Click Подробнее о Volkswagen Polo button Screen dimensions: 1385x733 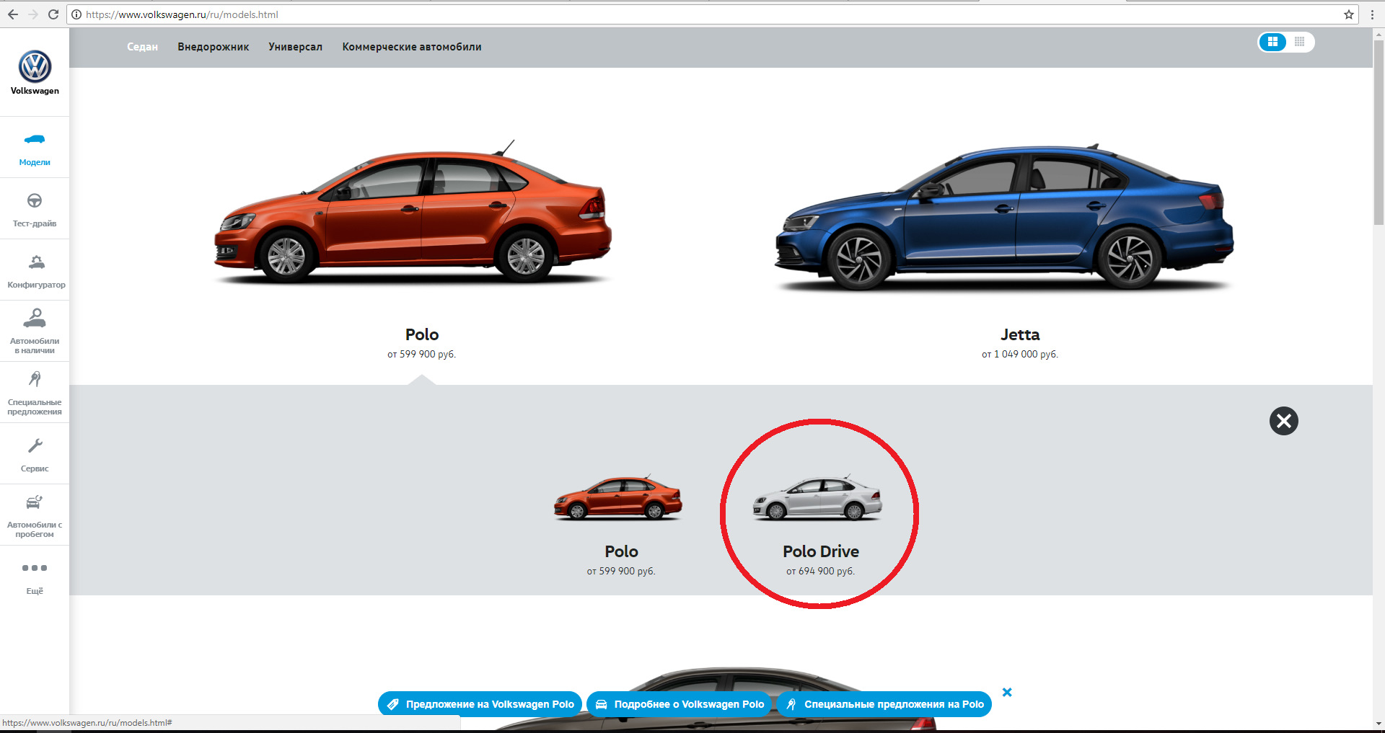pos(679,704)
